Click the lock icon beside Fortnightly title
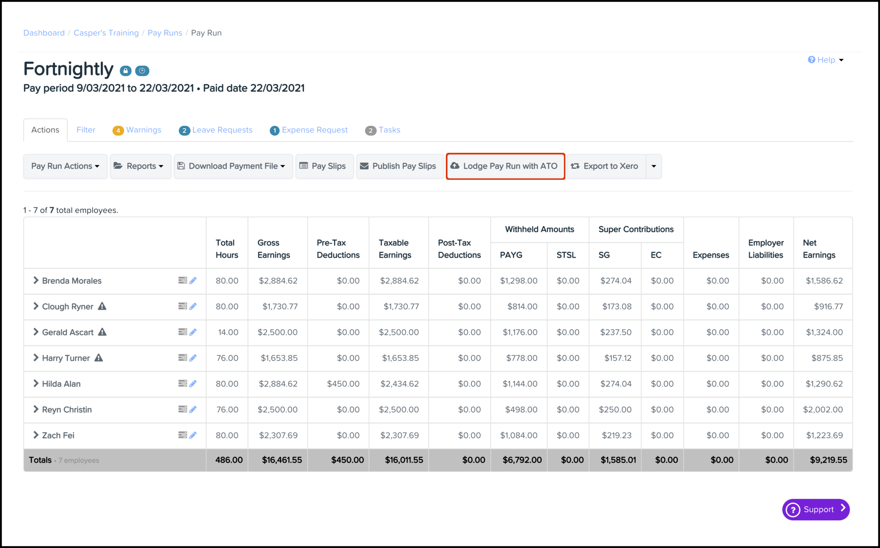 tap(126, 71)
